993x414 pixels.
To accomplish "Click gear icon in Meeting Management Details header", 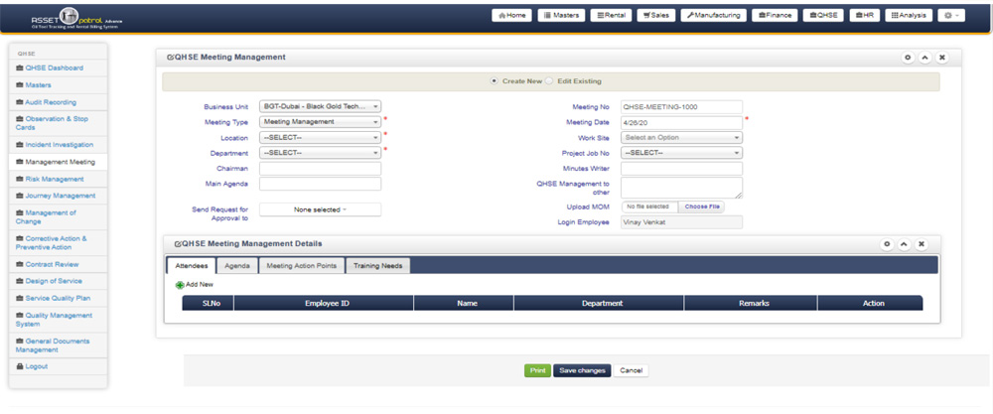I will [886, 244].
